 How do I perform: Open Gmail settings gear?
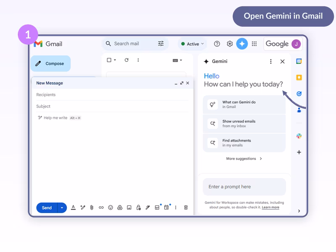[230, 44]
